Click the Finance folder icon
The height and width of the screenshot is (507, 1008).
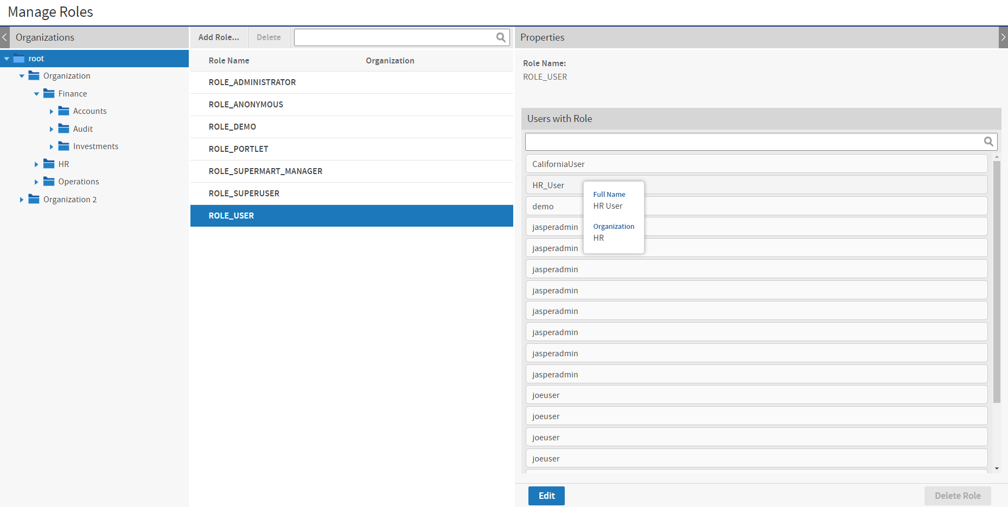pos(49,94)
